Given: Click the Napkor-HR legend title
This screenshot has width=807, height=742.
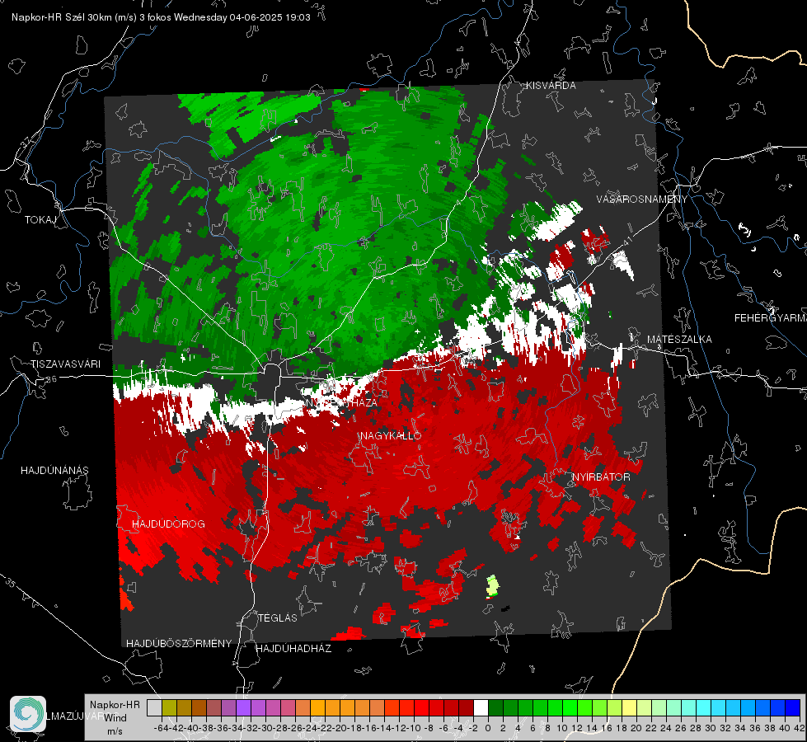Looking at the screenshot, I should pos(115,705).
